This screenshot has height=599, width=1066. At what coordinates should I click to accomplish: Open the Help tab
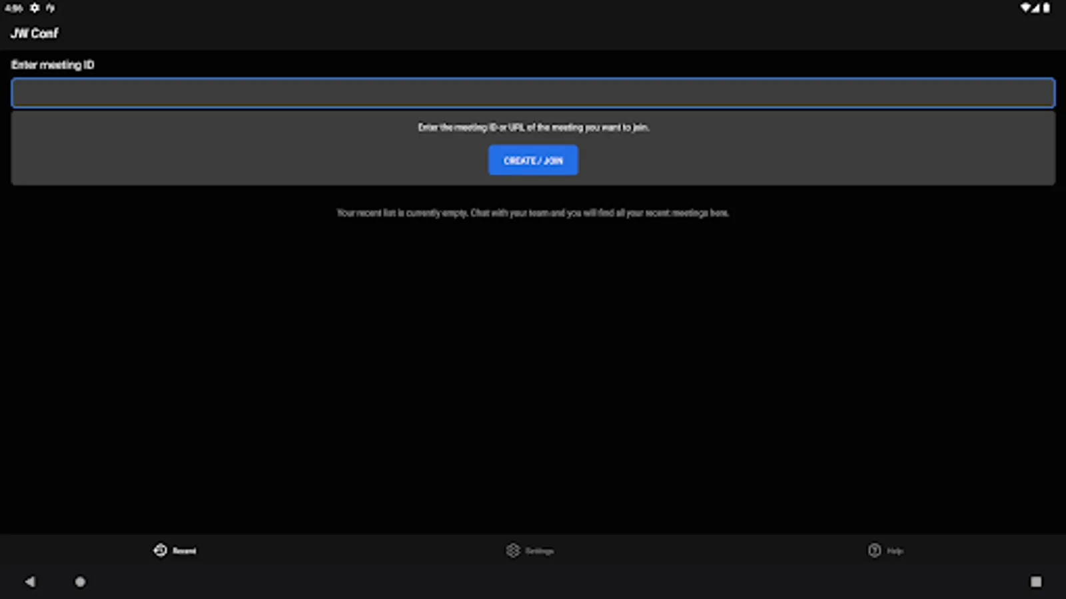pyautogui.click(x=885, y=550)
